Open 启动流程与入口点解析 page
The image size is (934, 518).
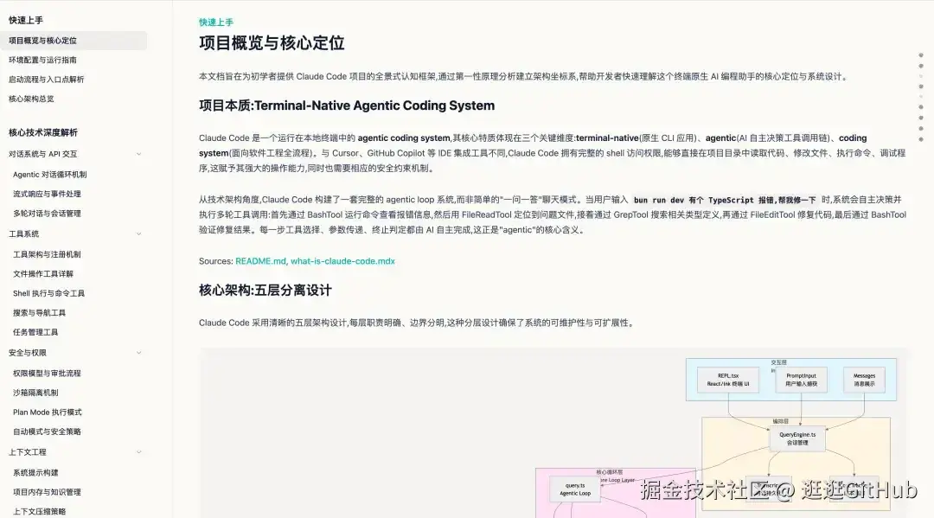coord(47,80)
